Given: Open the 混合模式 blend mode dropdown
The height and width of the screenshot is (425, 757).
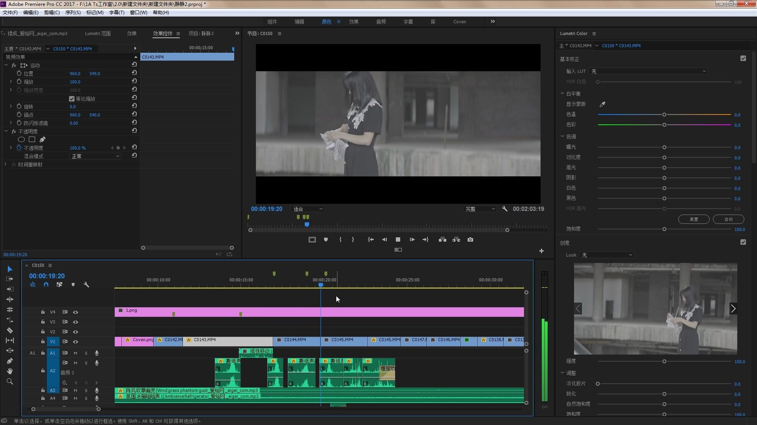Looking at the screenshot, I should 95,156.
